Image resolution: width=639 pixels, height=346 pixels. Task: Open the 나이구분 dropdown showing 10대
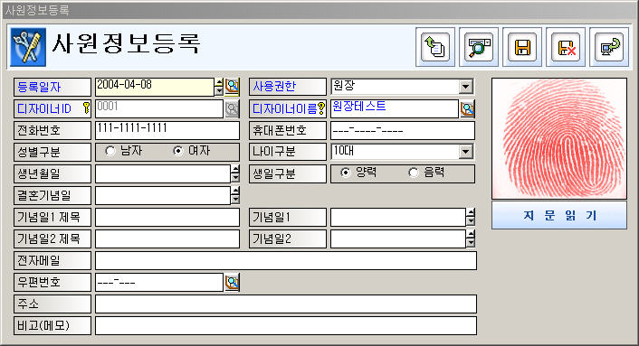pos(465,152)
